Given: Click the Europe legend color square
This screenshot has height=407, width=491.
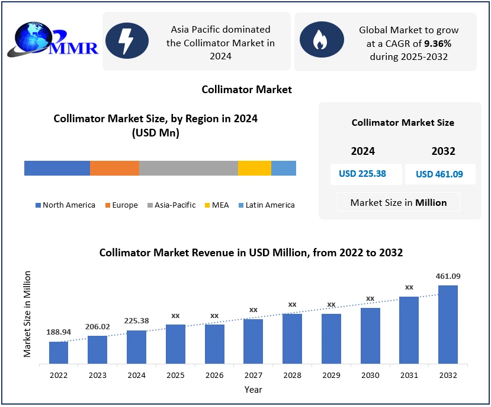Looking at the screenshot, I should point(108,205).
